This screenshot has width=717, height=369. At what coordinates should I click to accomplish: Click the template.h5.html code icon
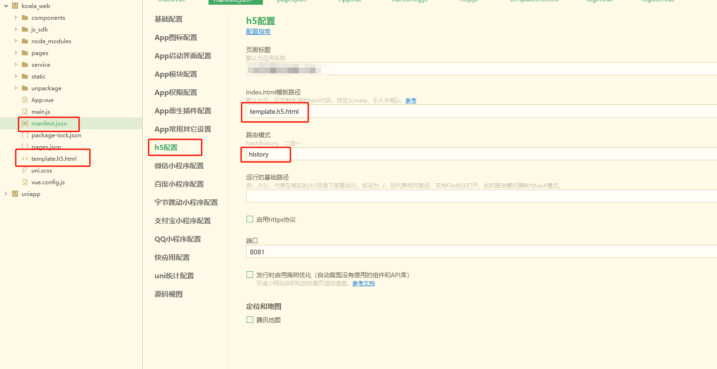25,158
